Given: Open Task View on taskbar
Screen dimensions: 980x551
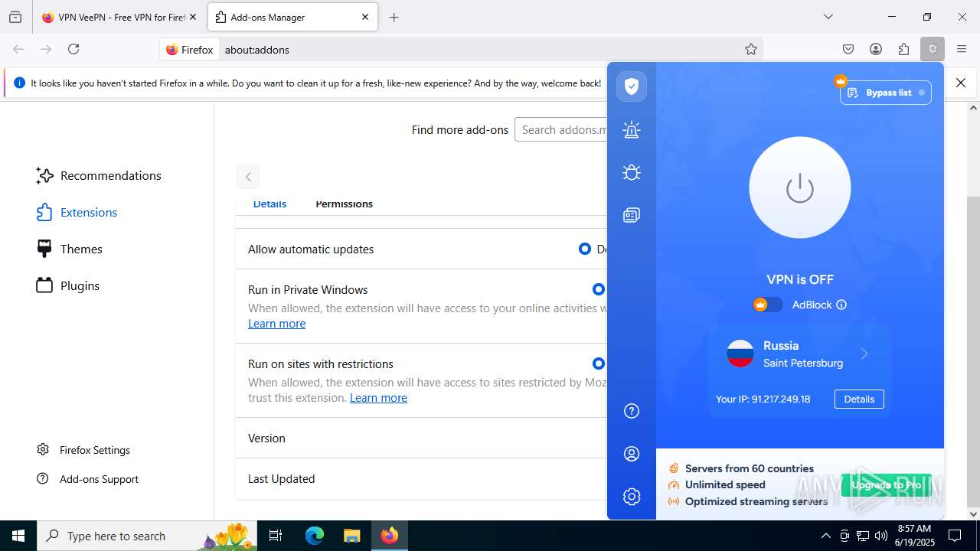Looking at the screenshot, I should click(276, 536).
